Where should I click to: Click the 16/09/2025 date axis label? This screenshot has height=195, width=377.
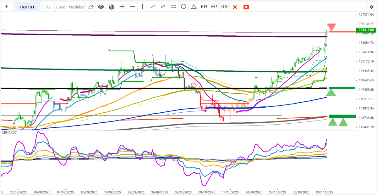(112, 192)
